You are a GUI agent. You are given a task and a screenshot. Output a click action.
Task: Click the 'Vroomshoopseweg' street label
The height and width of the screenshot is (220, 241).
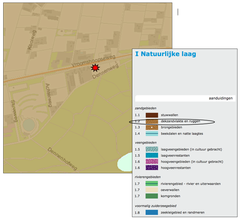[93, 61]
